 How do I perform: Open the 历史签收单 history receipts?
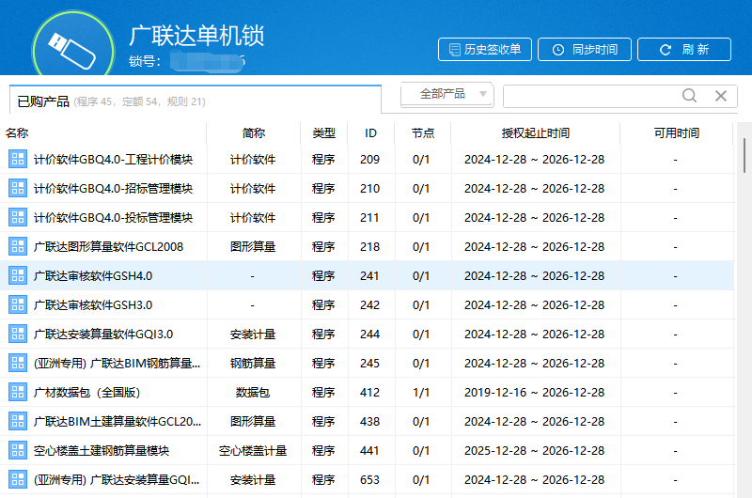(485, 50)
